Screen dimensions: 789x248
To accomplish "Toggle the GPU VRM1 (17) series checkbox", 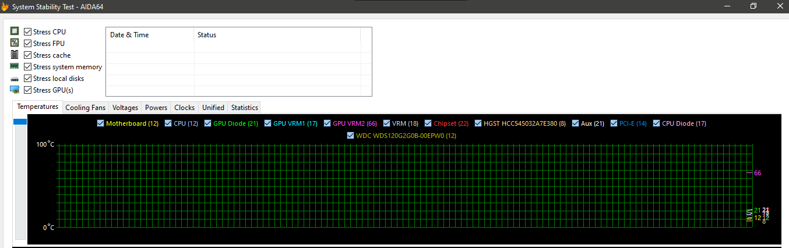I will point(268,123).
